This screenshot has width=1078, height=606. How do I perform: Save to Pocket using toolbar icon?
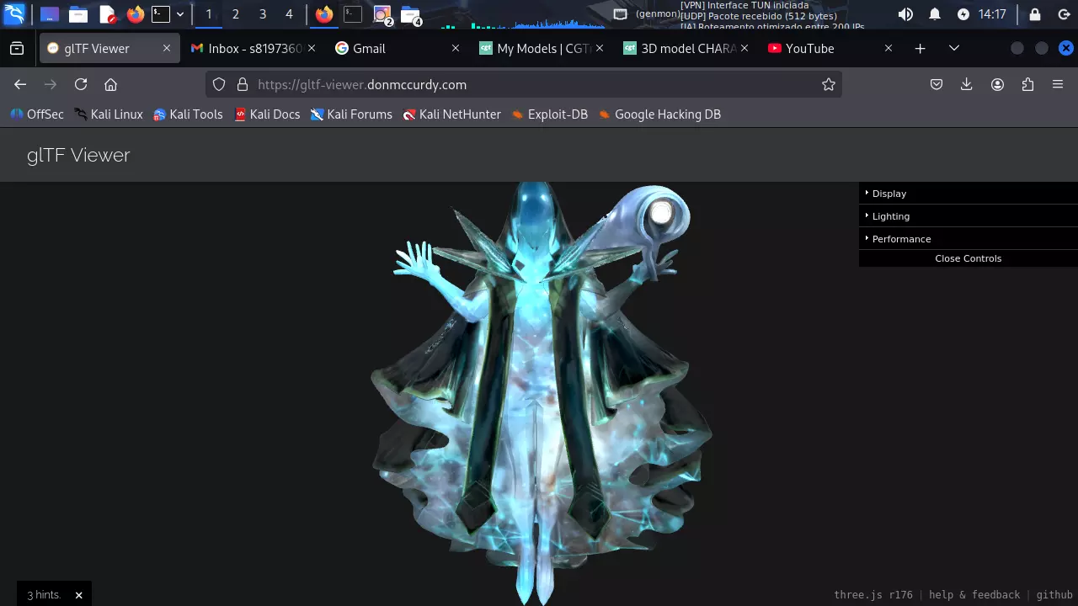pyautogui.click(x=937, y=84)
